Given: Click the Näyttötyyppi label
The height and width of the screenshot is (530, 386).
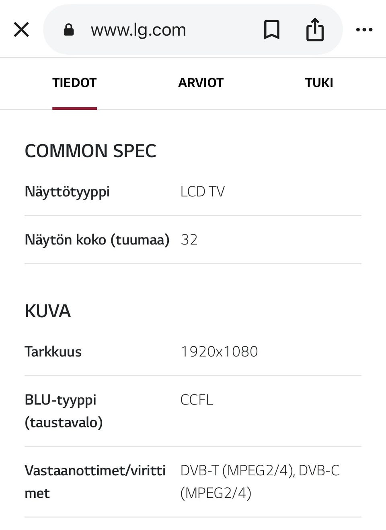Looking at the screenshot, I should pos(67,191).
